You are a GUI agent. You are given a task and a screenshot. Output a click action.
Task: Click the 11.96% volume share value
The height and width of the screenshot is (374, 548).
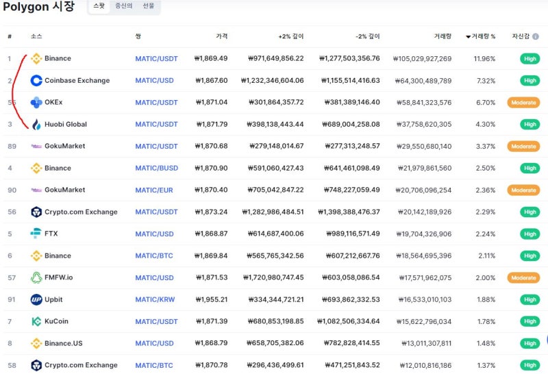tap(484, 59)
